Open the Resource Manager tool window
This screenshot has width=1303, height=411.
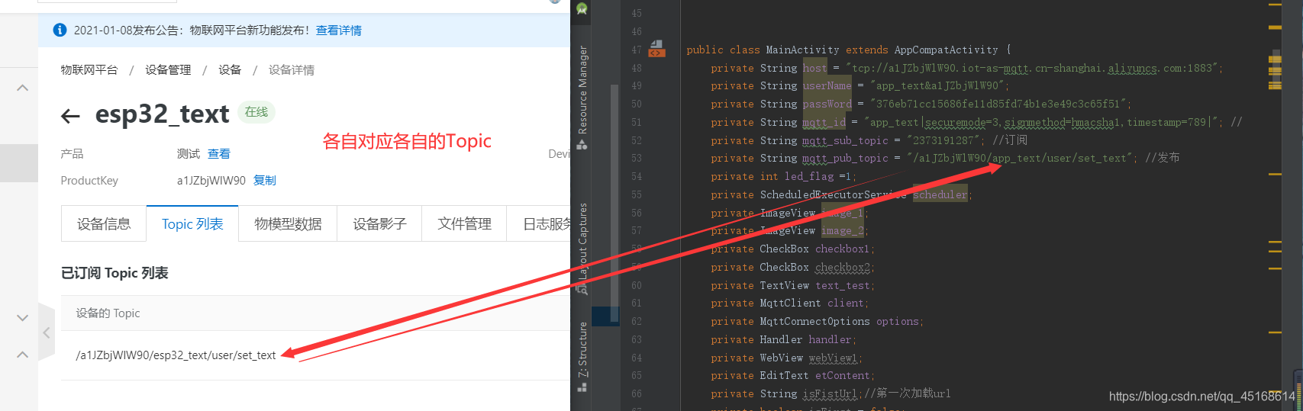pyautogui.click(x=582, y=97)
